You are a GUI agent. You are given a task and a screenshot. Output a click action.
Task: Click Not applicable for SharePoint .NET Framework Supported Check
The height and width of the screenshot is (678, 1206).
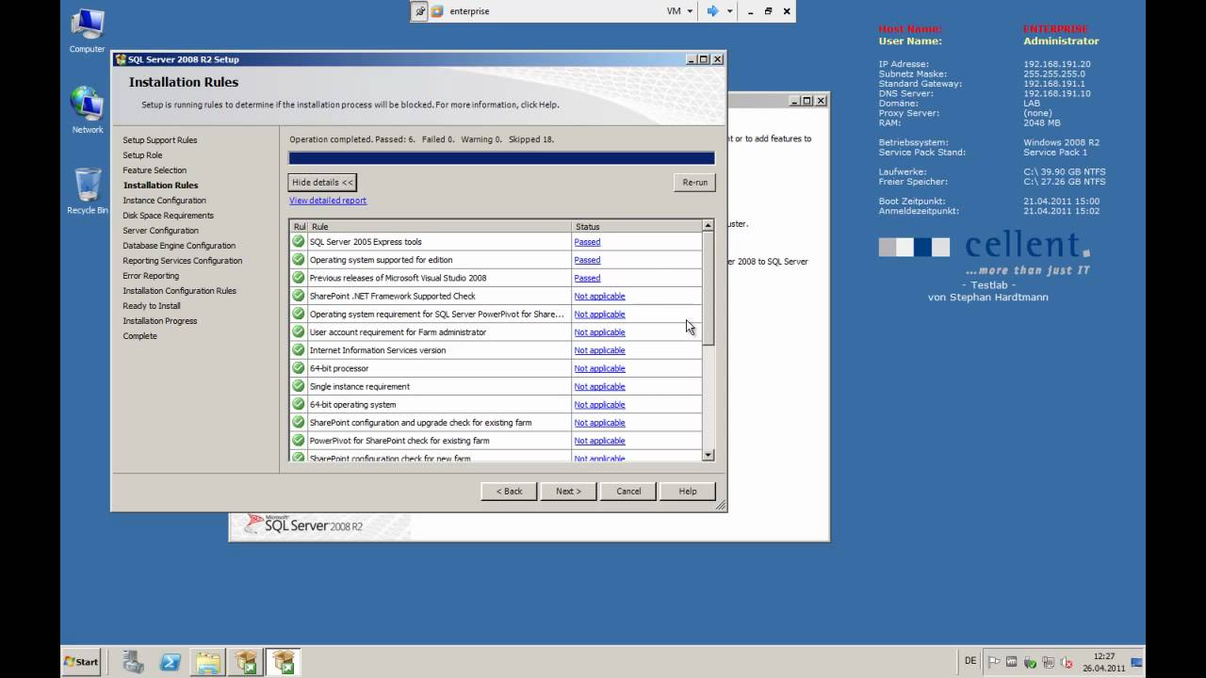pos(599,296)
